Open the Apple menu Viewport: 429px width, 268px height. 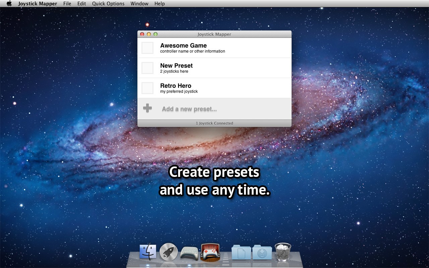pos(9,4)
